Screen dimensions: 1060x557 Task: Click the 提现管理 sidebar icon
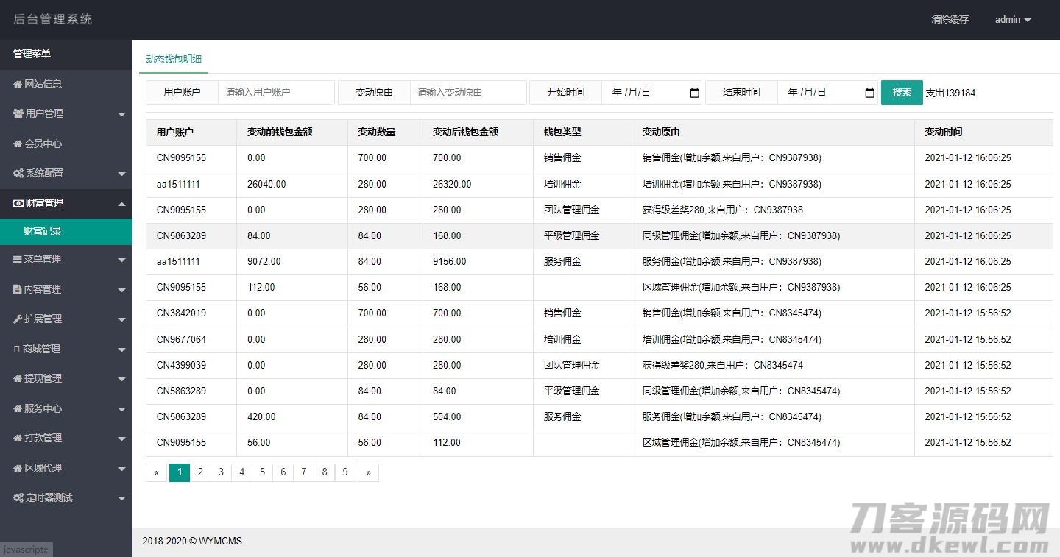click(18, 378)
